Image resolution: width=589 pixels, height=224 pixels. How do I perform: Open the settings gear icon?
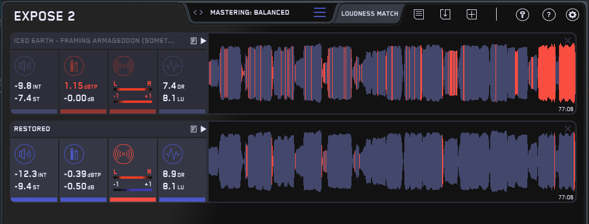click(573, 15)
